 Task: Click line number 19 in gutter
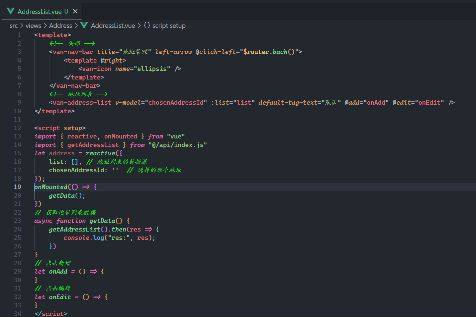point(17,187)
